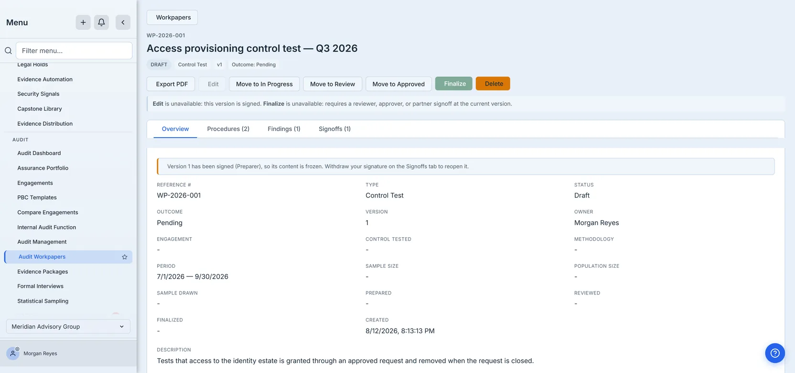Image resolution: width=795 pixels, height=373 pixels.
Task: Select Audit Workpapers menu item
Action: 68,257
